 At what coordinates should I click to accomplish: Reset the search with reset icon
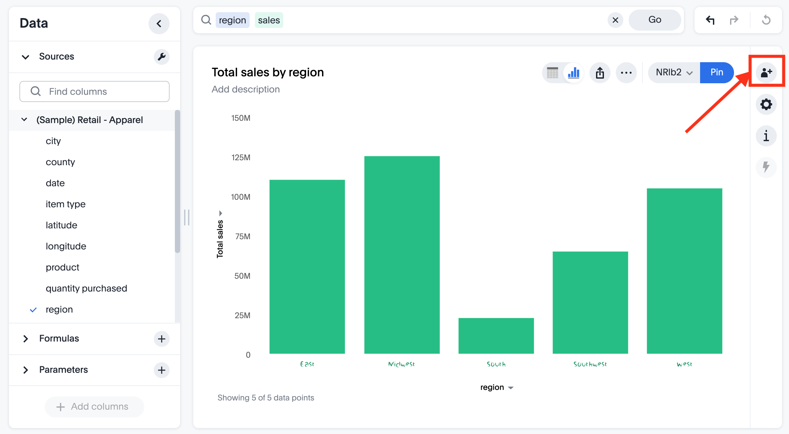766,20
